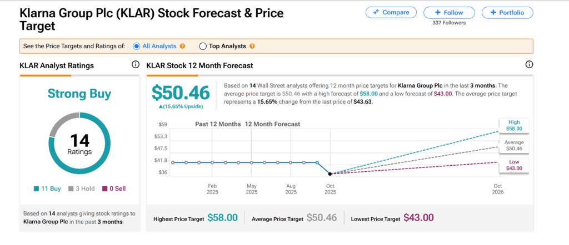569x245 pixels.
Task: Click the 0 Sell legend entry
Action: click(114, 188)
